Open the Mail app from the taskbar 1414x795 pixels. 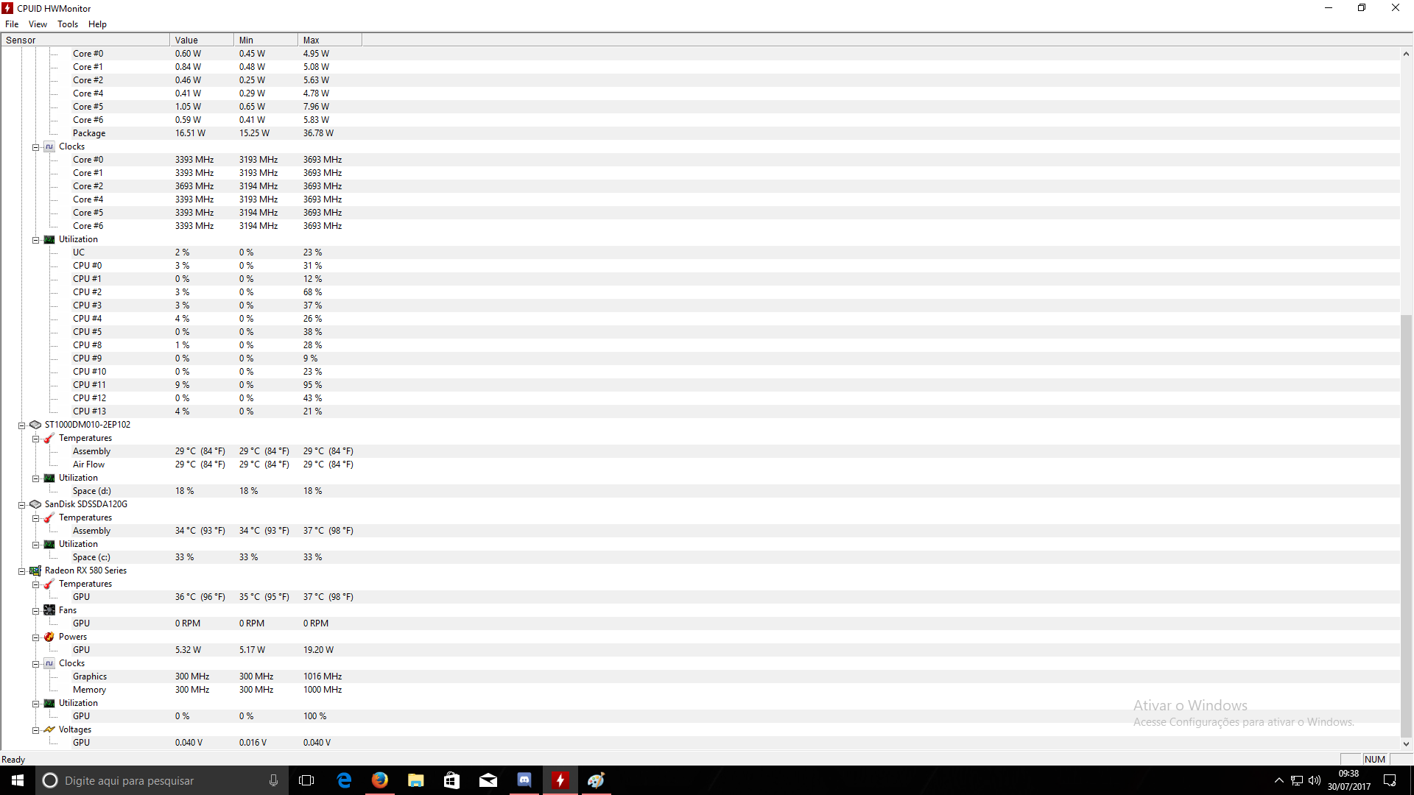point(488,780)
